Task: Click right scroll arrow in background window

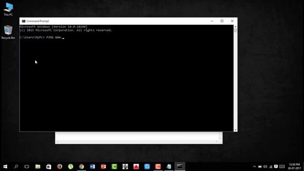Action: 217,142
